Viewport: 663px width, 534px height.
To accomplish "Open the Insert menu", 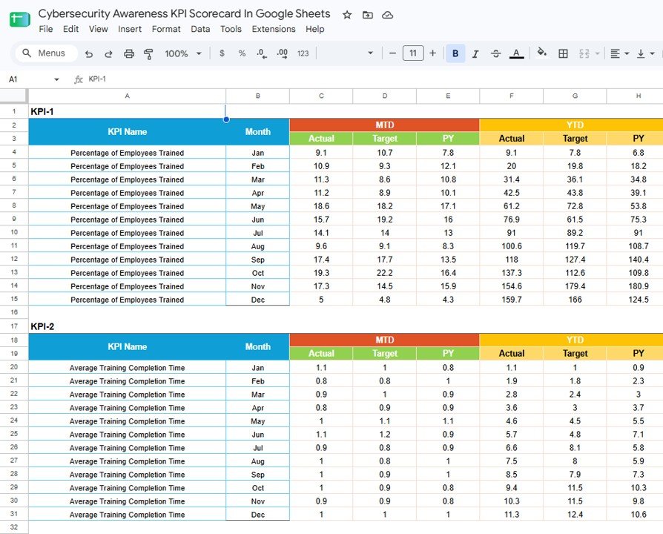I will coord(129,29).
